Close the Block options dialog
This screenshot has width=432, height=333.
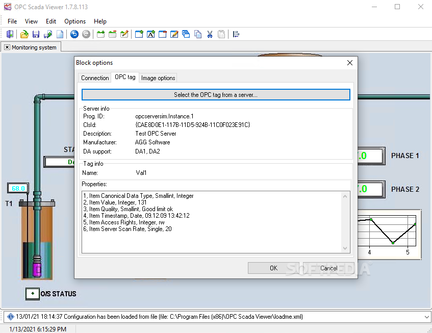pyautogui.click(x=350, y=63)
